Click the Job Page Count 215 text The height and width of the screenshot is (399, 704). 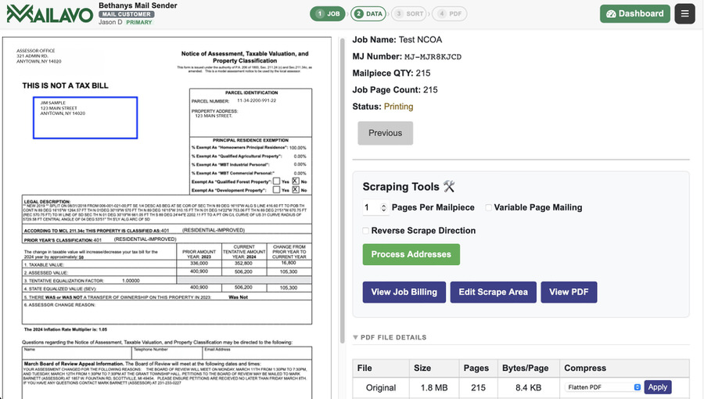395,90
